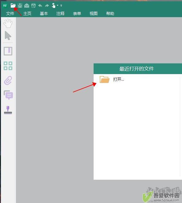182x203 pixels.
Task: Click the Undo arrow icon
Action: point(40,6)
